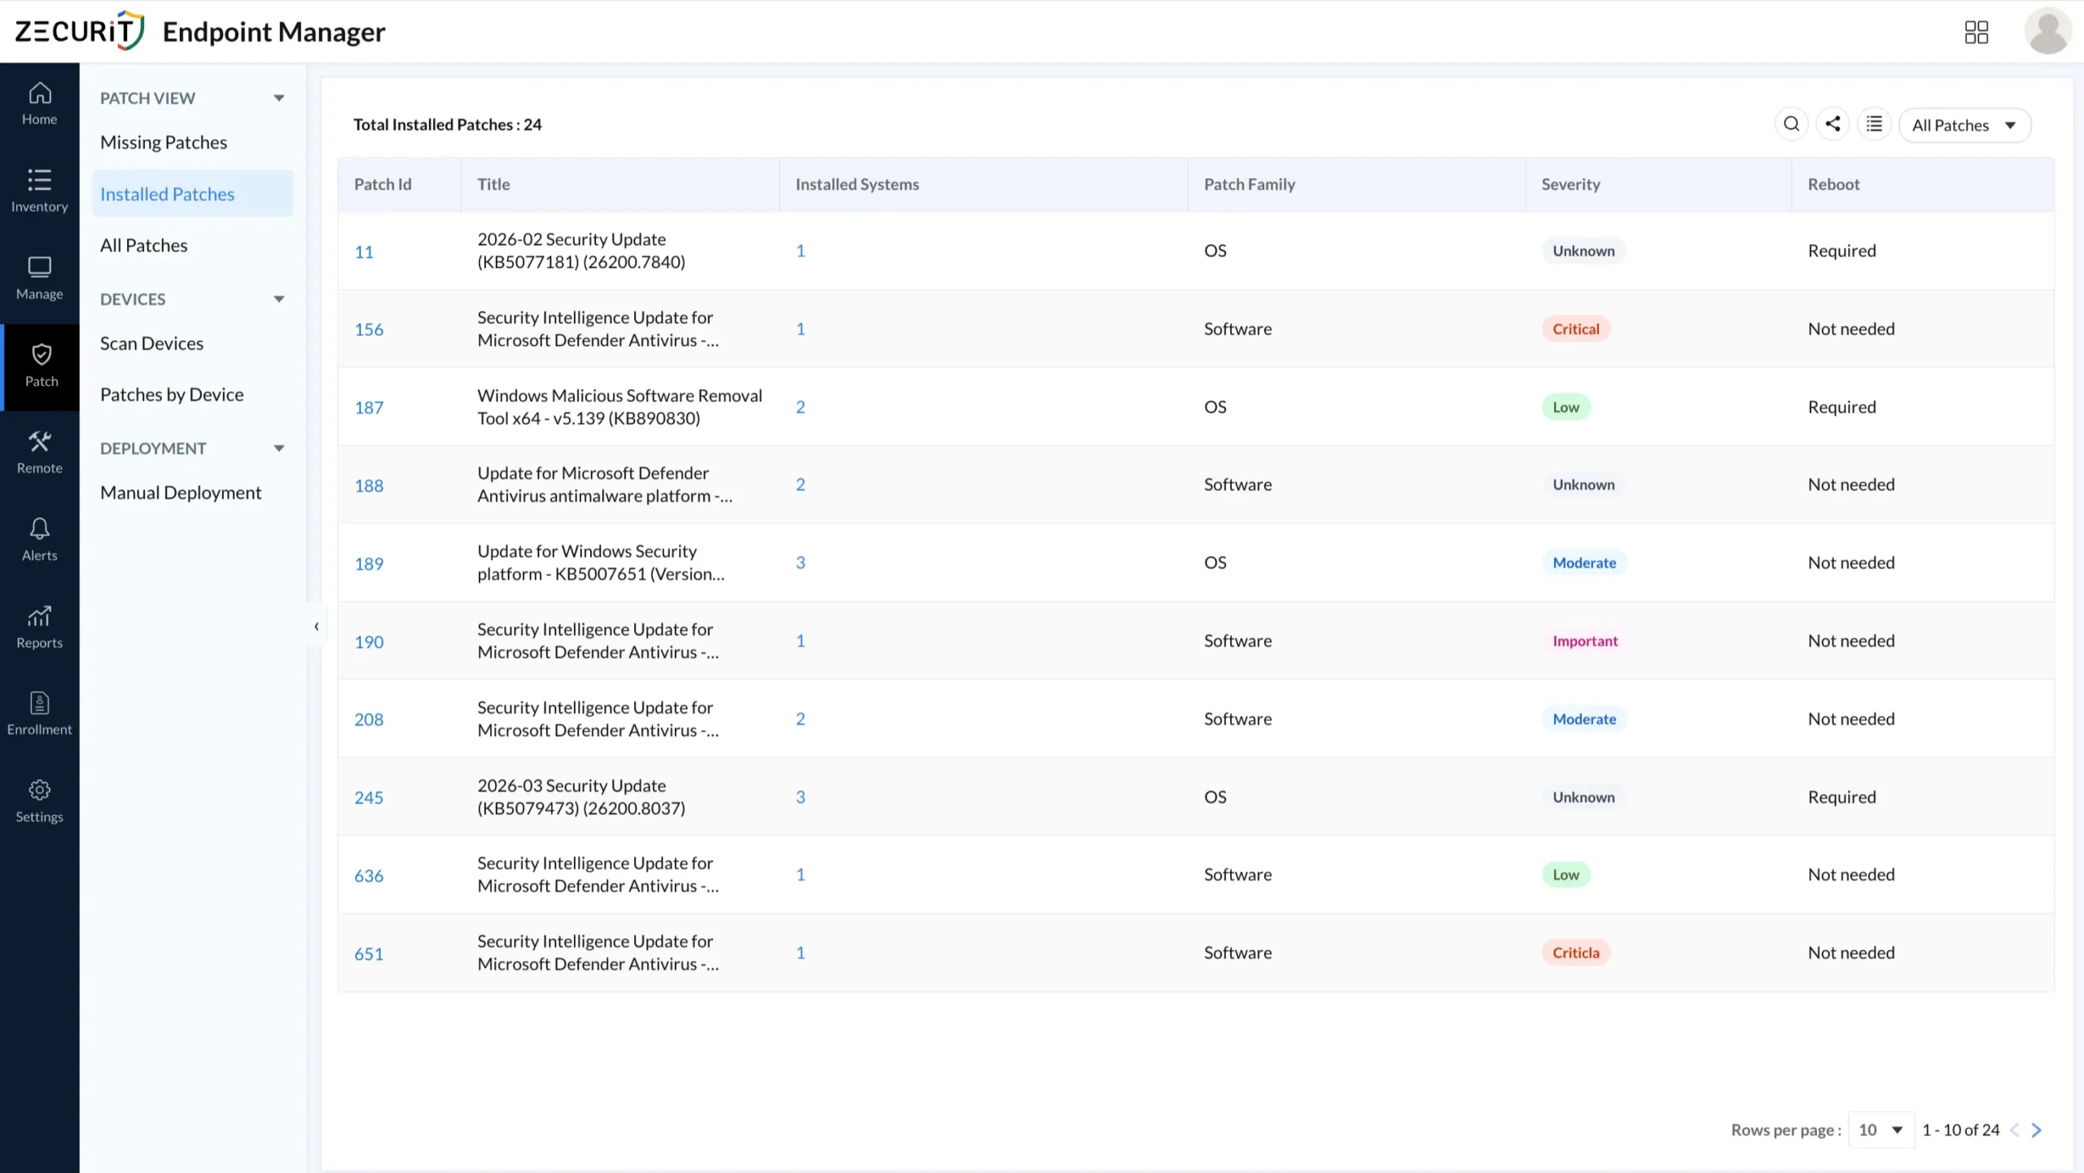Viewport: 2084px width, 1173px height.
Task: Open the Remote tools section
Action: click(39, 453)
